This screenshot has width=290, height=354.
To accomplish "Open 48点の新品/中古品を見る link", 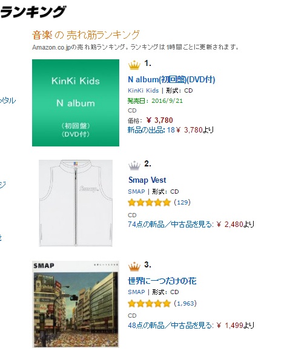I will [171, 326].
